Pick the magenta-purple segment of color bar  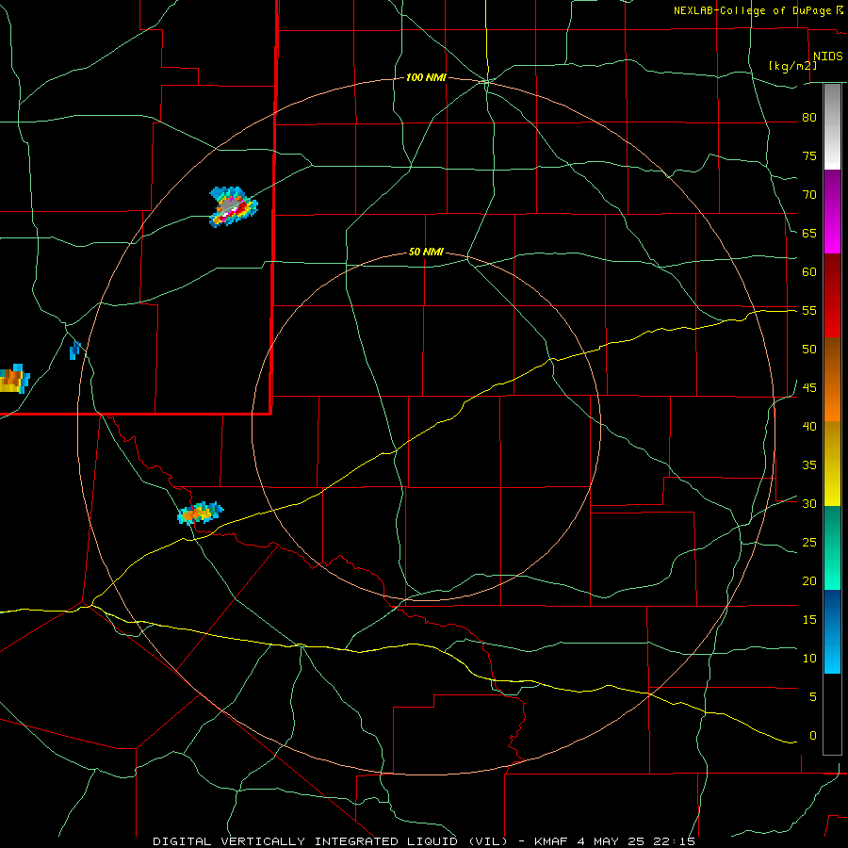point(832,211)
